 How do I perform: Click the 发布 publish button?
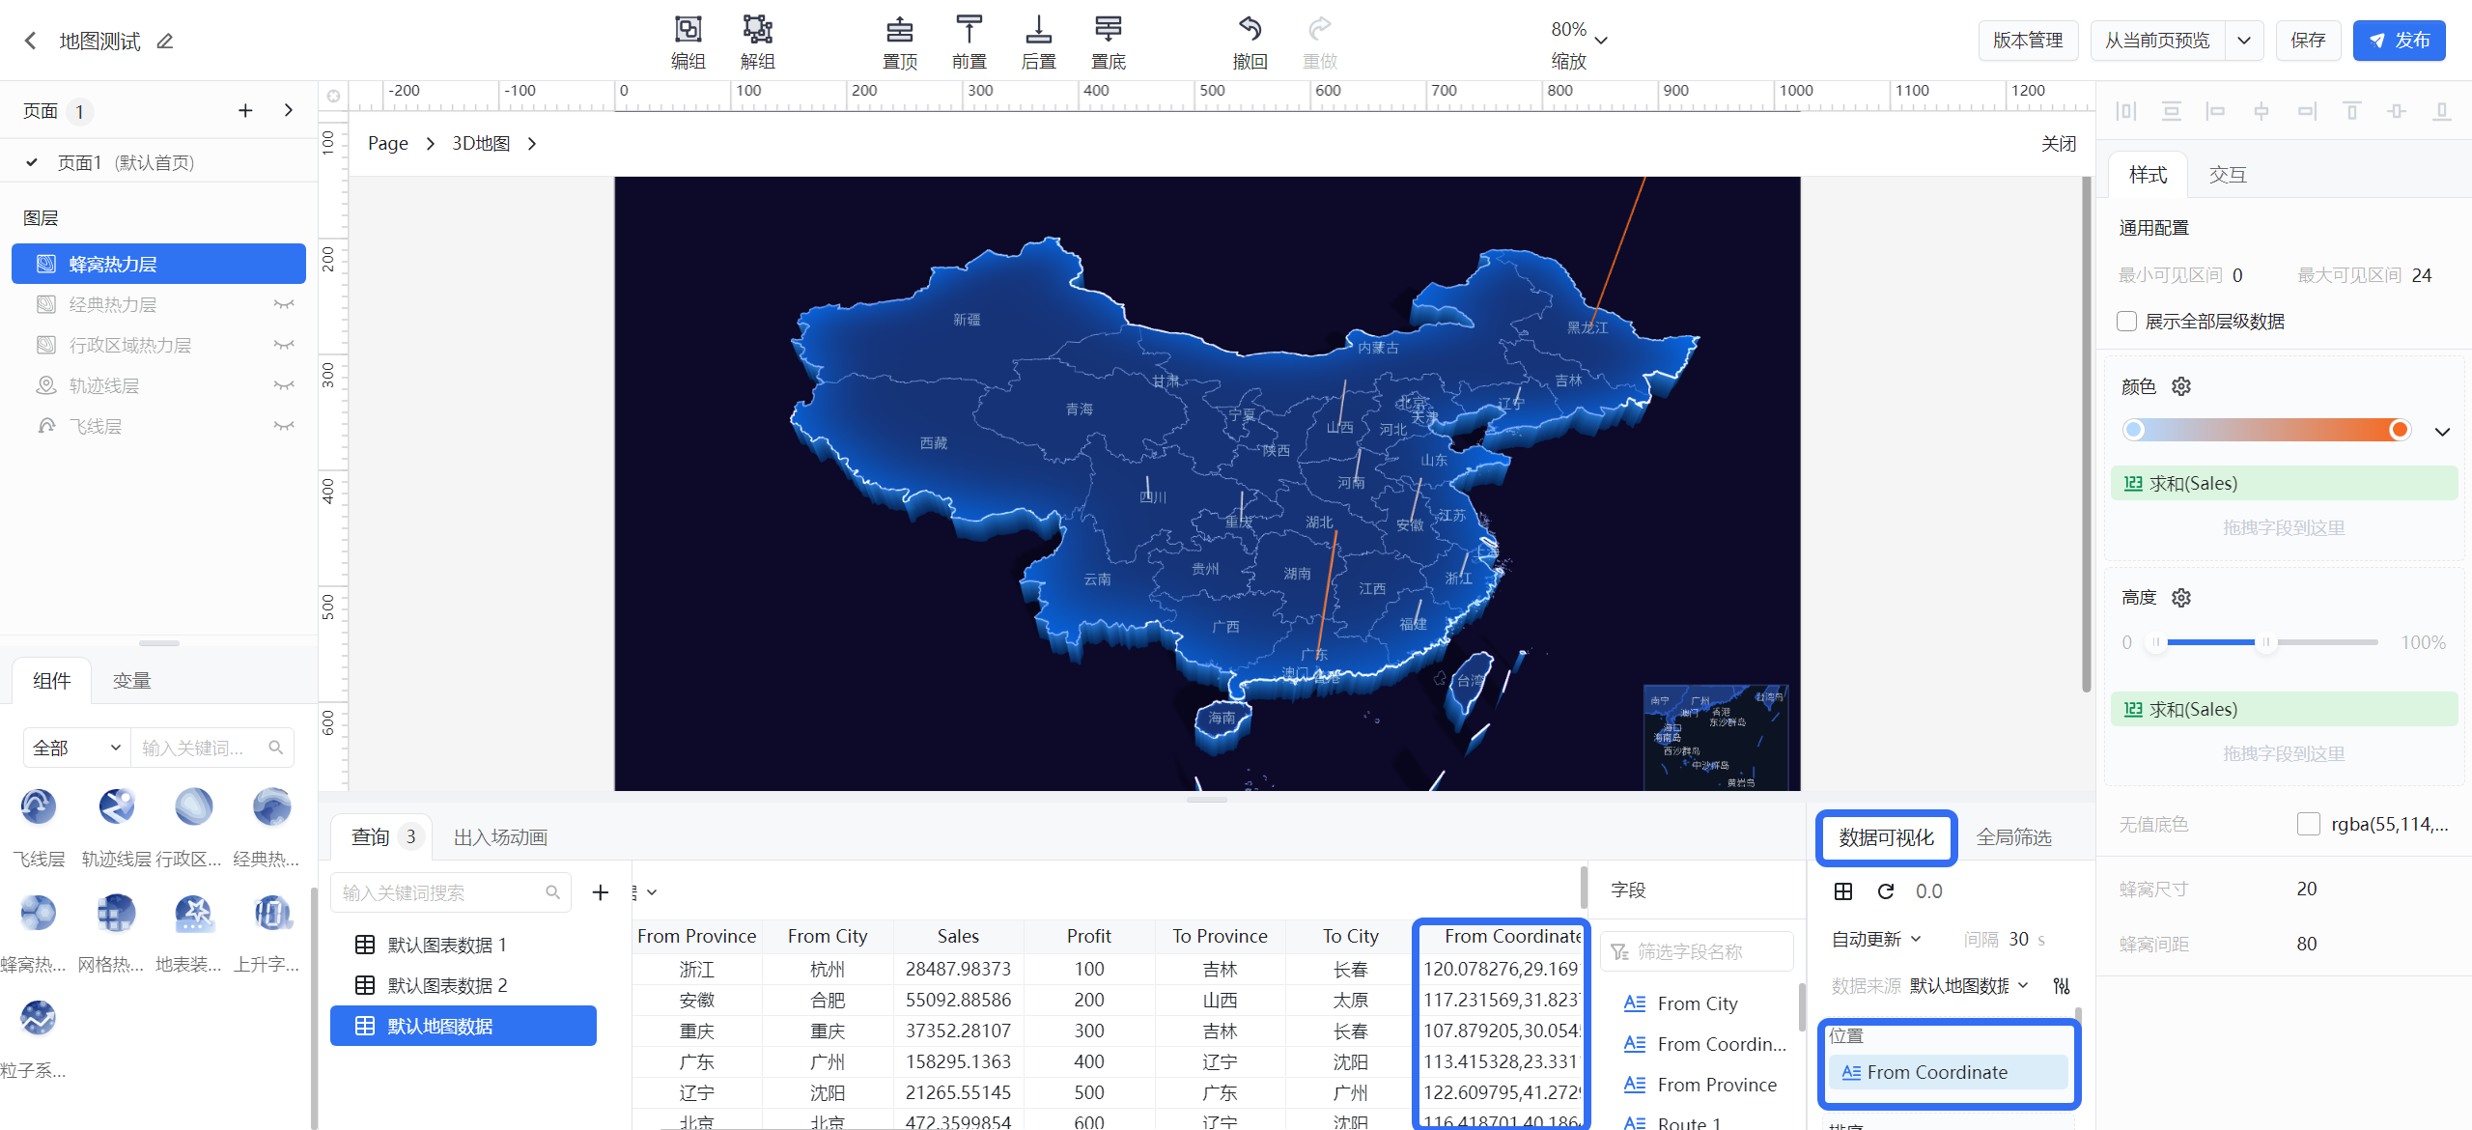coord(2399,41)
